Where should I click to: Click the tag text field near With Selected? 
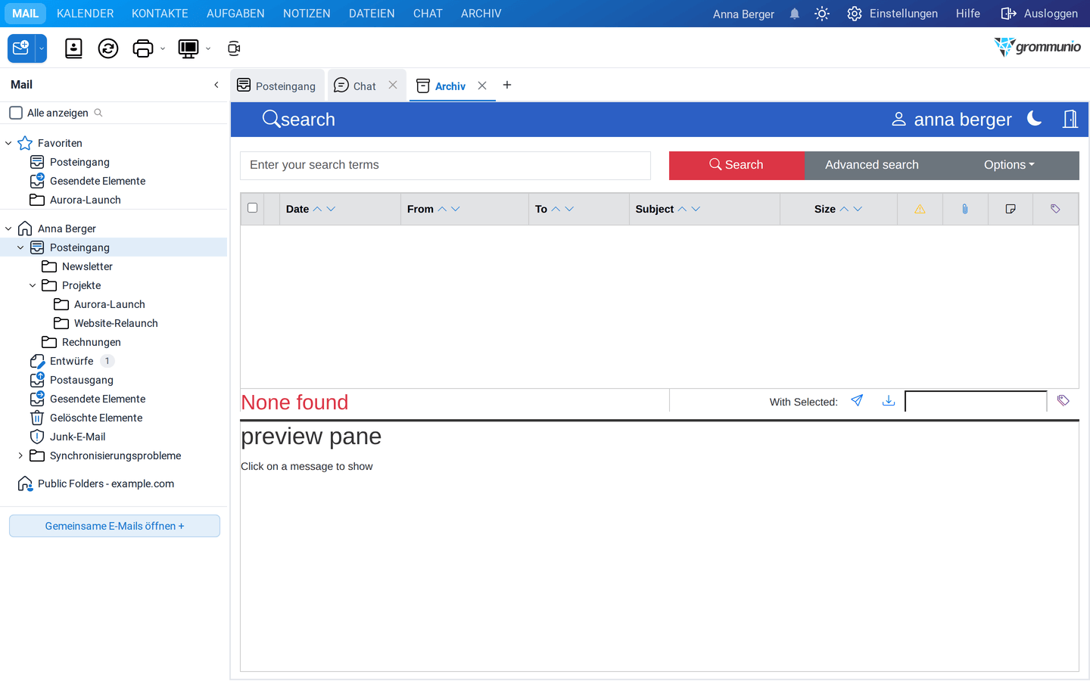(x=976, y=401)
